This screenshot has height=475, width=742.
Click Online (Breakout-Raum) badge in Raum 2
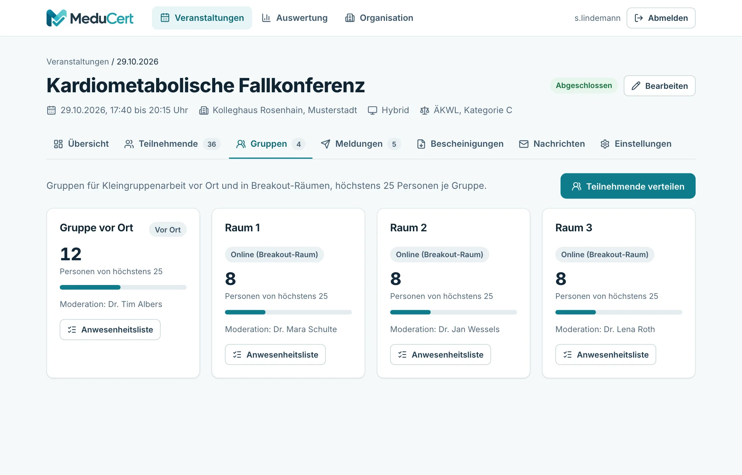[x=439, y=254]
